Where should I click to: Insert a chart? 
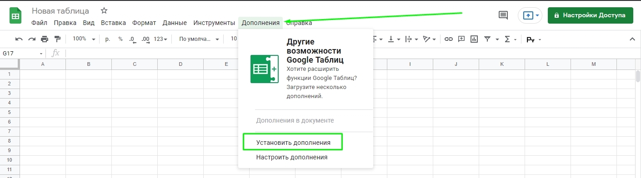click(474, 40)
